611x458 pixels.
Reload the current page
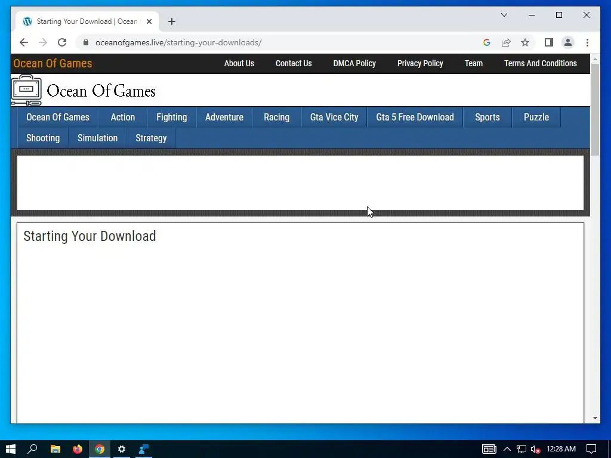point(62,42)
